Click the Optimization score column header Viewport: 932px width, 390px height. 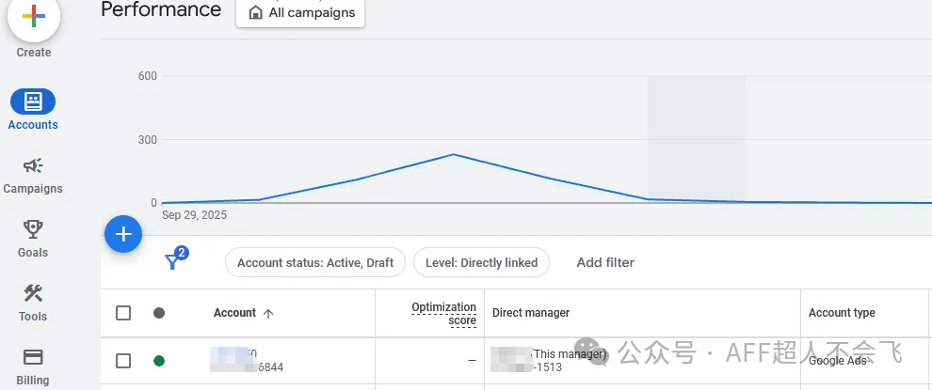[x=444, y=314]
